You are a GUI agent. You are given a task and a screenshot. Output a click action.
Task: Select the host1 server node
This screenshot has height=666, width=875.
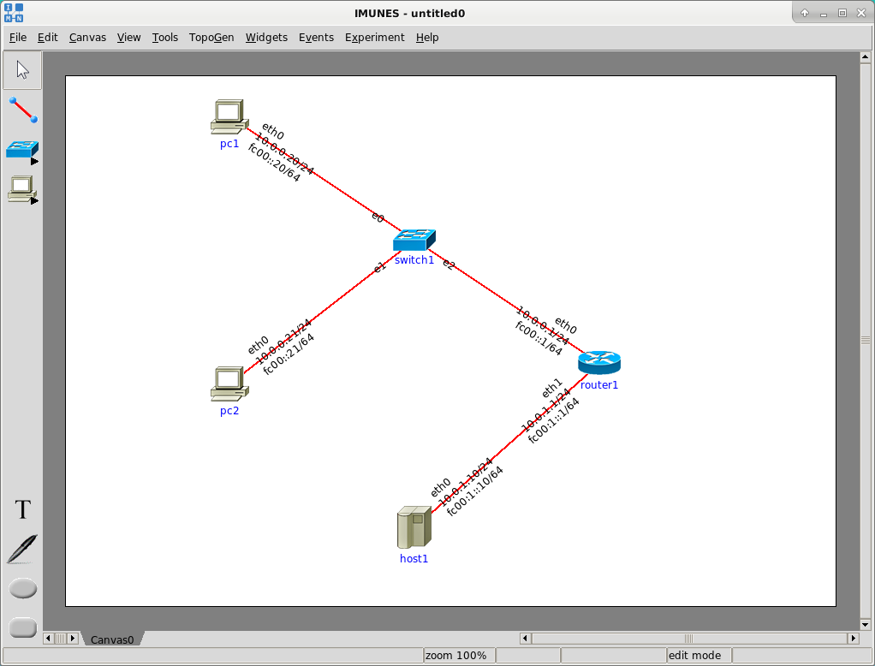(x=414, y=527)
